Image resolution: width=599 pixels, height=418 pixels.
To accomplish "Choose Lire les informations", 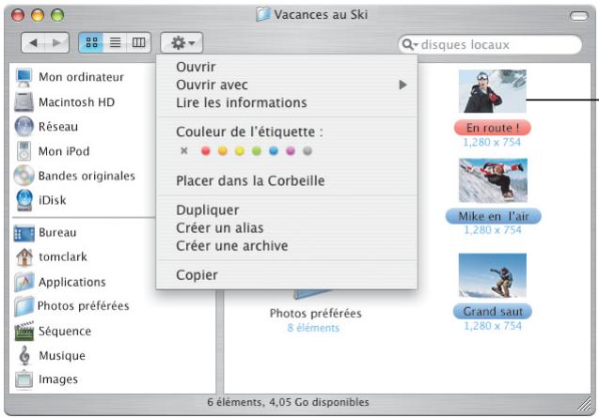I will [x=287, y=102].
